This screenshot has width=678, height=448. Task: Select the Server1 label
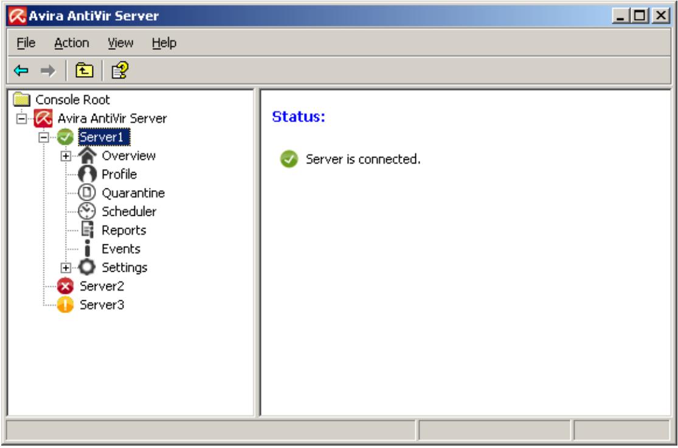click(x=104, y=137)
